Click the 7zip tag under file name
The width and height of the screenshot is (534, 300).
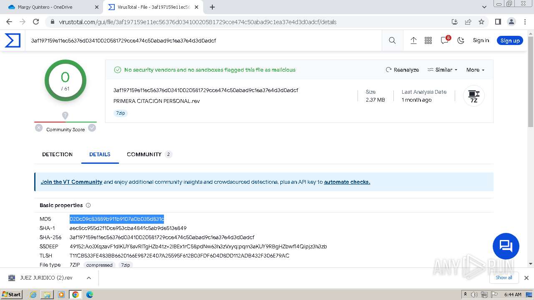click(x=121, y=113)
